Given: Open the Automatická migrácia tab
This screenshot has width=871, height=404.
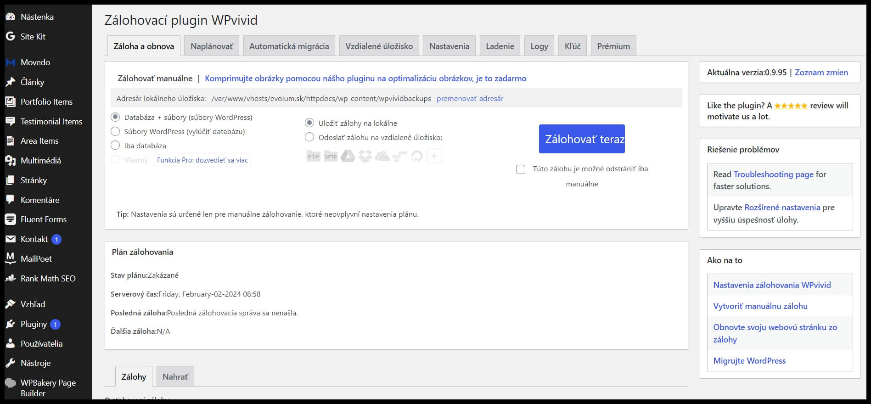Looking at the screenshot, I should (x=289, y=46).
